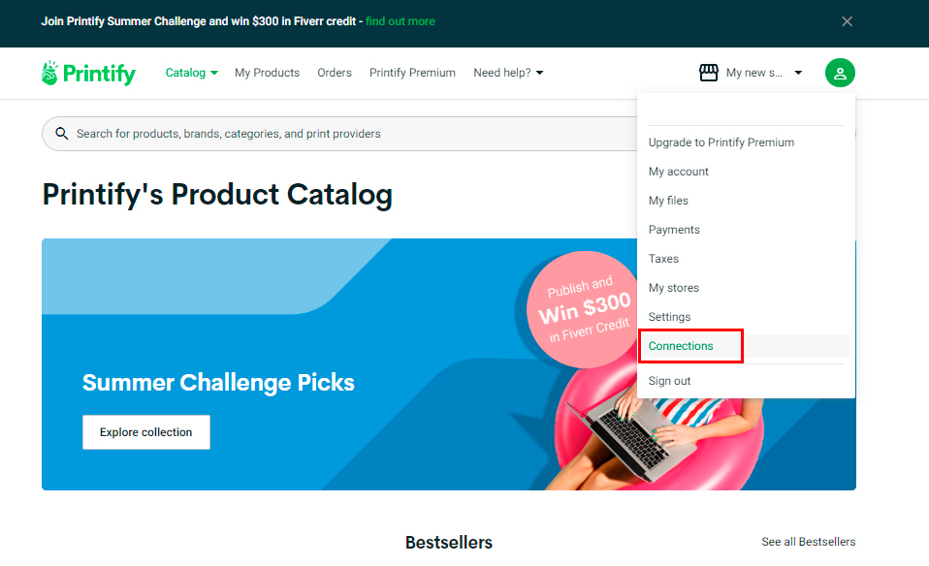Open Printify Premium from top navigation
This screenshot has width=929, height=566.
coord(412,73)
